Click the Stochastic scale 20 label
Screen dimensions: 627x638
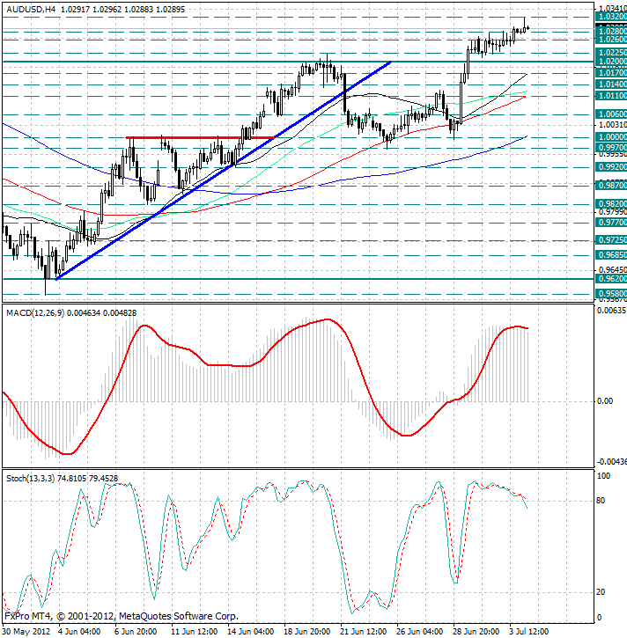pos(601,592)
